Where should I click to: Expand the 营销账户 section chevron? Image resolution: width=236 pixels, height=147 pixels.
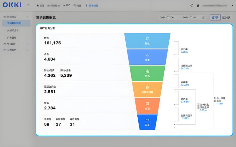coord(28,44)
